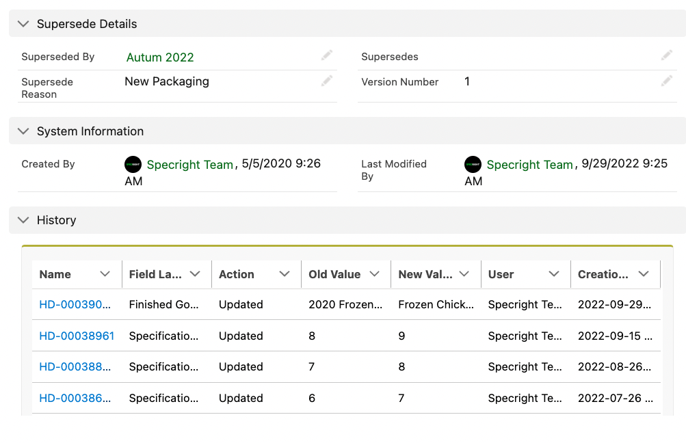Open the Creation Date column dropdown
The image size is (686, 443).
pyautogui.click(x=644, y=274)
